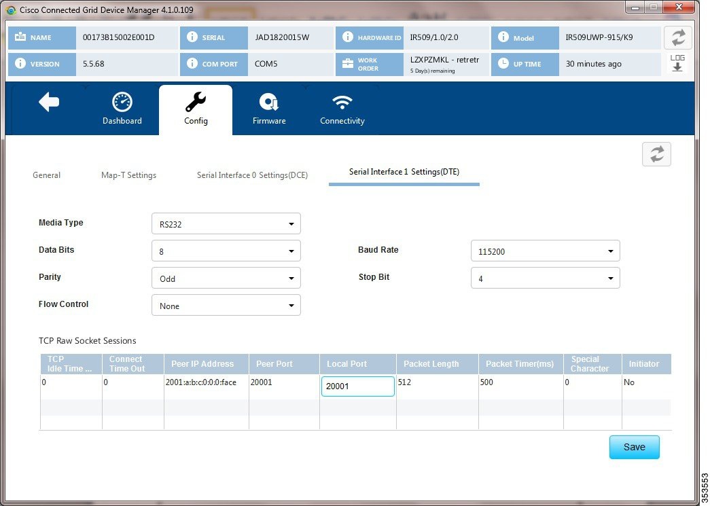Open the Stop Bit dropdown
710x506 pixels.
coord(545,278)
